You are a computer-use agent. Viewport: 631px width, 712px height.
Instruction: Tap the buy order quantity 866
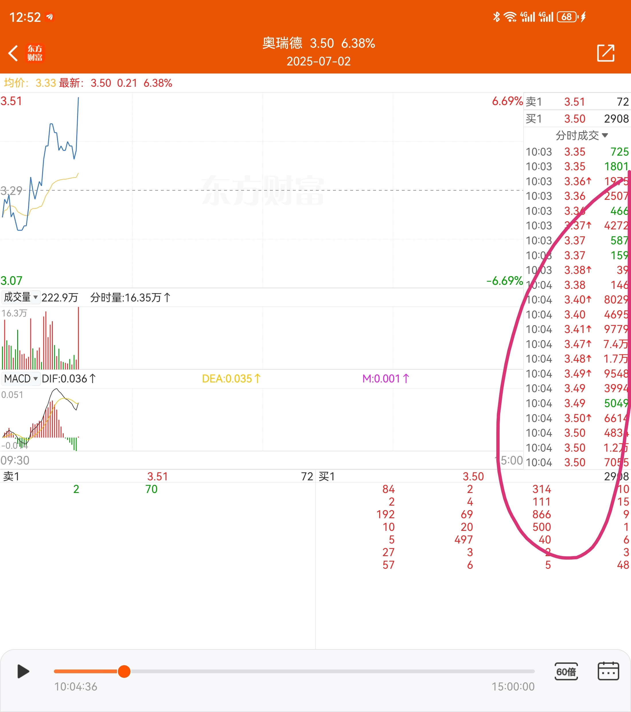542,514
